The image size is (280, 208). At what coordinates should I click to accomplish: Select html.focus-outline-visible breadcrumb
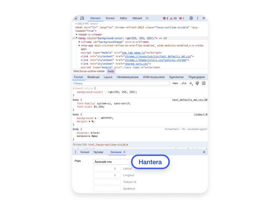(89, 71)
